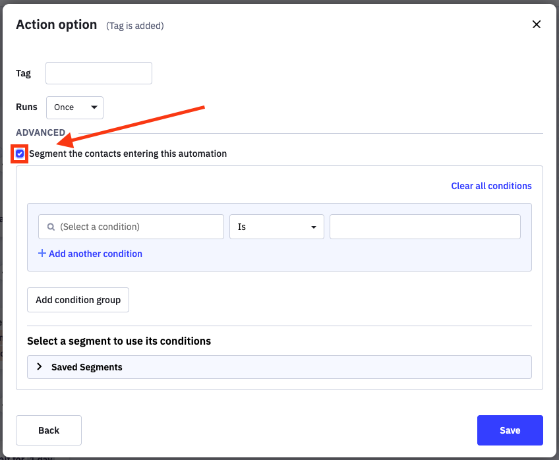Close the Action option dialog

pyautogui.click(x=536, y=24)
